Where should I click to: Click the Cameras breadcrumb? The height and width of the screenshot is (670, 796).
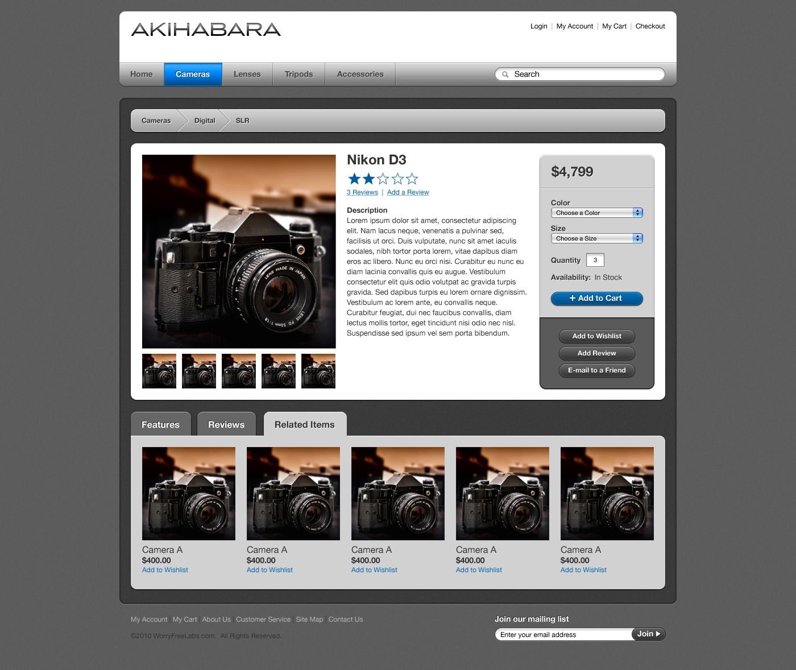(x=156, y=121)
